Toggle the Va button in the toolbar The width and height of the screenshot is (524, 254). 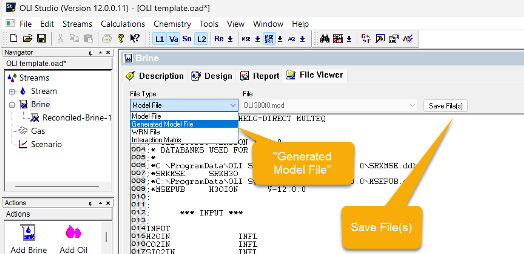pos(173,39)
